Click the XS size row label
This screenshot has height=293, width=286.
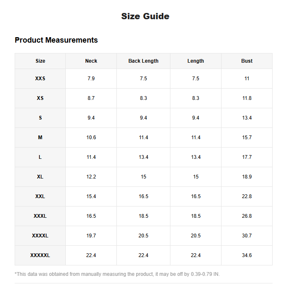pyautogui.click(x=40, y=98)
